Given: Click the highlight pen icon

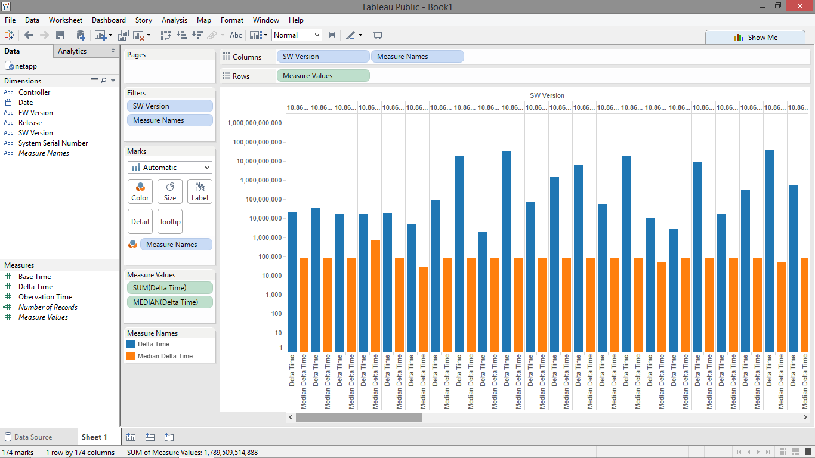Looking at the screenshot, I should (x=351, y=35).
